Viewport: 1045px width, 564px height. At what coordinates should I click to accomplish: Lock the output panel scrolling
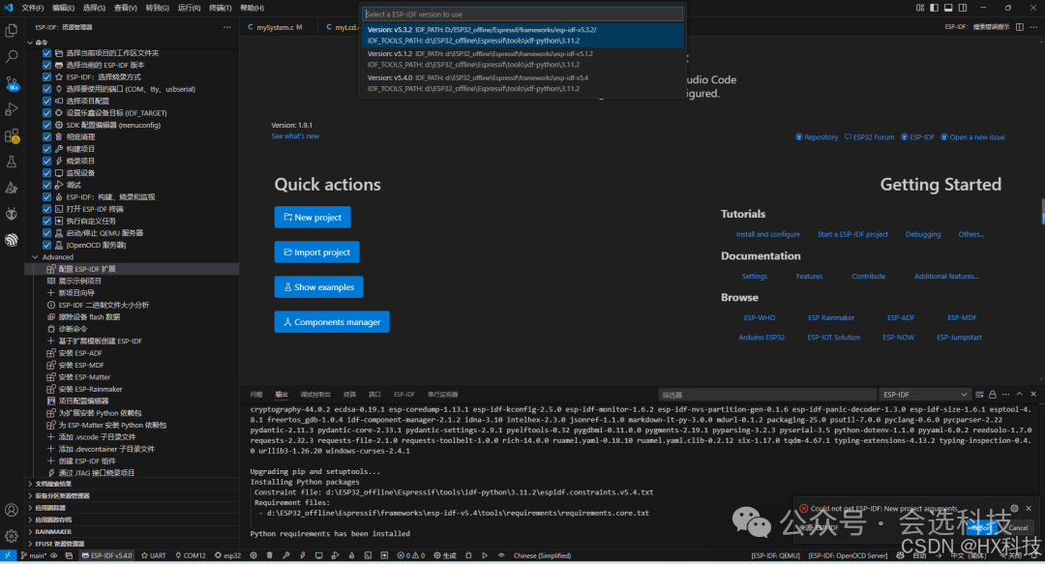click(x=993, y=395)
